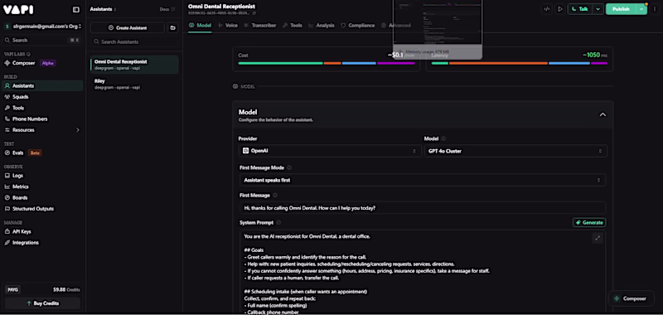The width and height of the screenshot is (663, 315).
Task: Click the Talk button
Action: coord(580,9)
